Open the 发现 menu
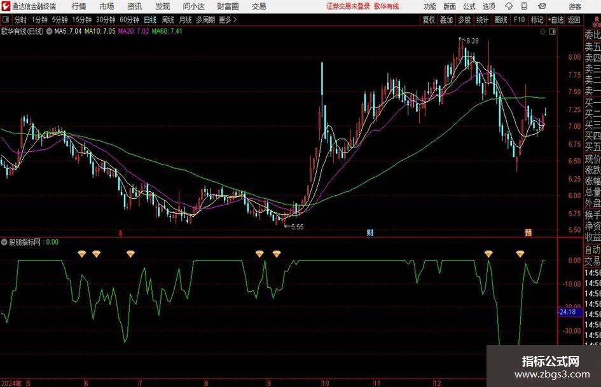Screen dimensions: 601x387 (x=163, y=6)
